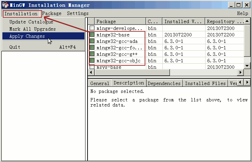Toggle mingw32-gcc-fortran package checkbox
This screenshot has width=252, height=162.
[x=92, y=47]
